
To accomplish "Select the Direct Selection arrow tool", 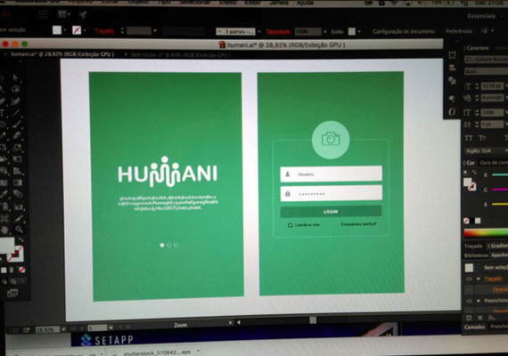I will 15,77.
